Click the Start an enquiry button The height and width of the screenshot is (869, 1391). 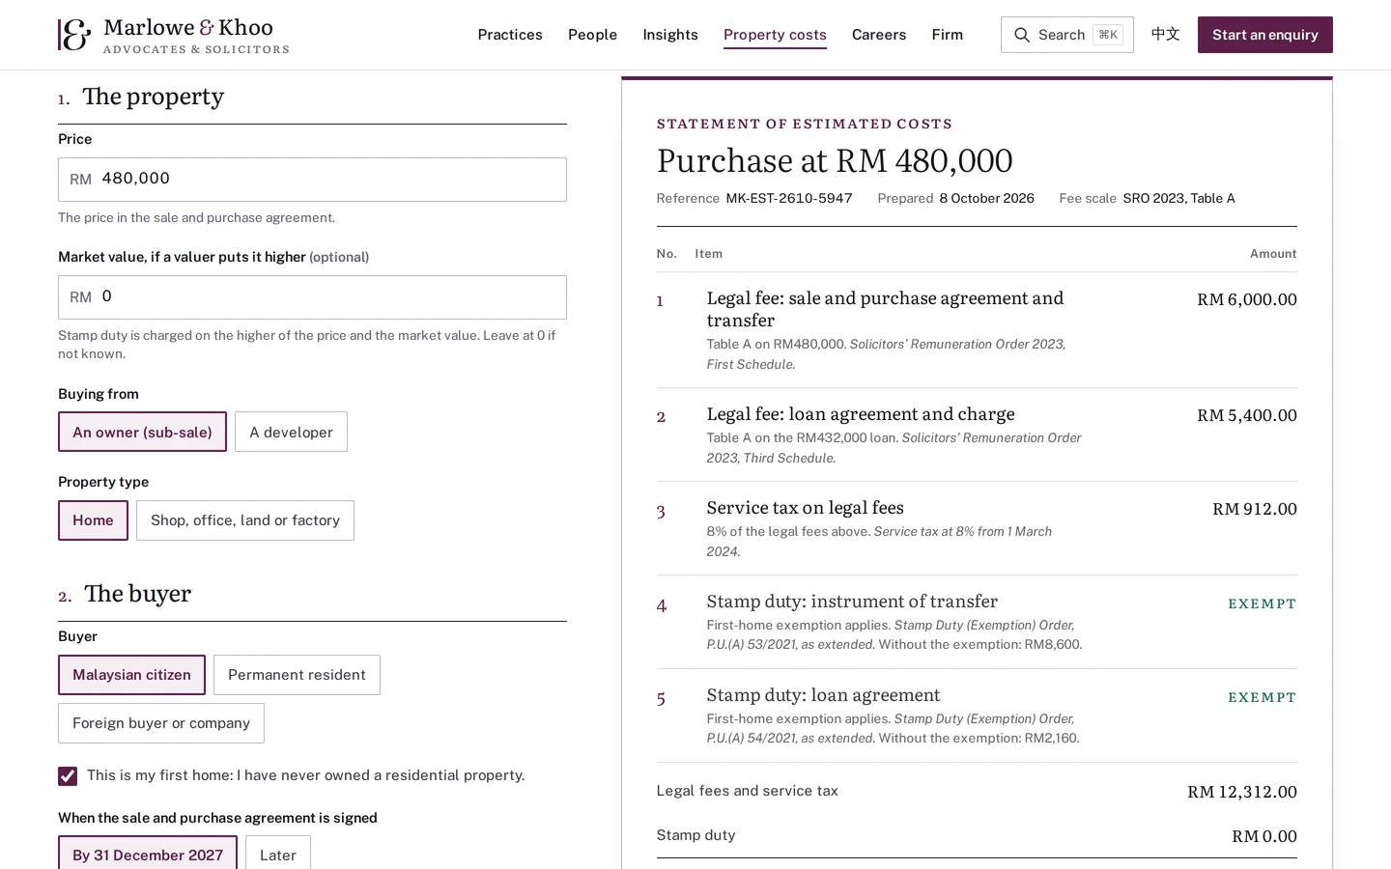1265,35
